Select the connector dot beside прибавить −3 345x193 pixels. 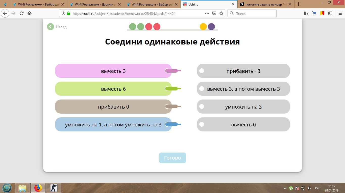[202, 71]
